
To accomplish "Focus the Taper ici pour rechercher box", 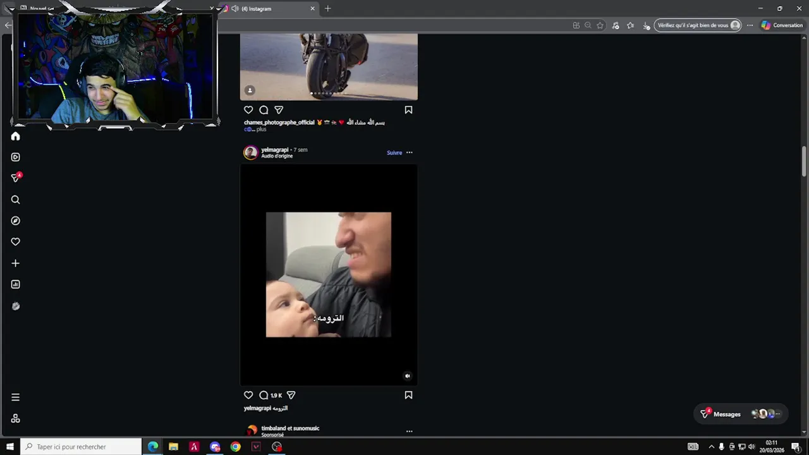I will point(81,447).
